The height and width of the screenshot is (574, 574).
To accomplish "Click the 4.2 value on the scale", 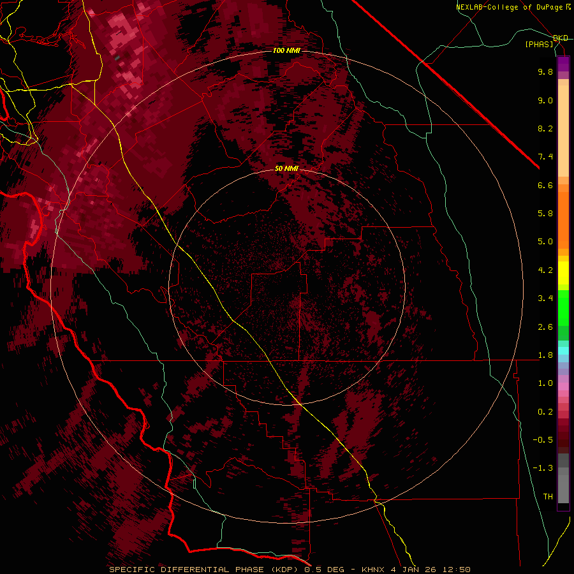I will [545, 270].
